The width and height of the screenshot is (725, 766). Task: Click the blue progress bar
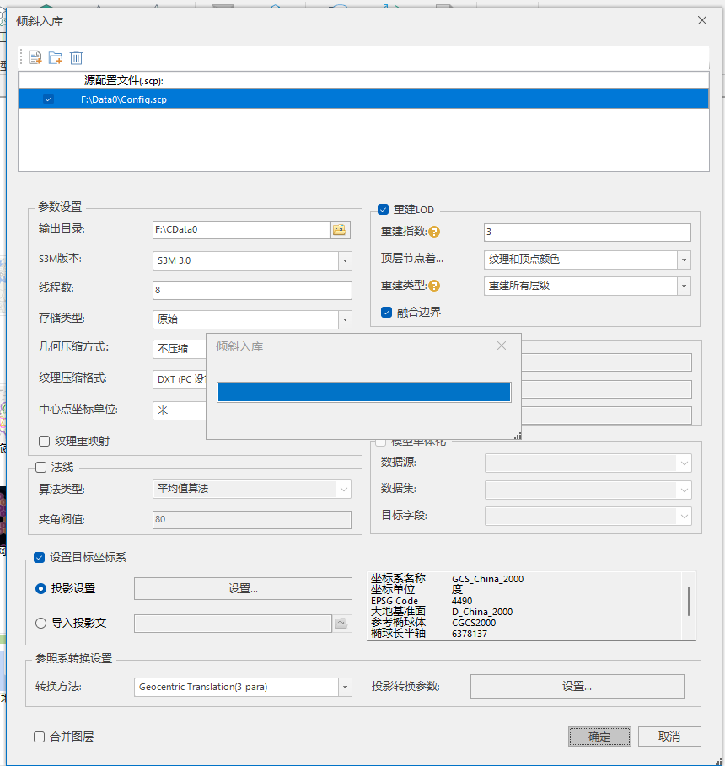[363, 393]
